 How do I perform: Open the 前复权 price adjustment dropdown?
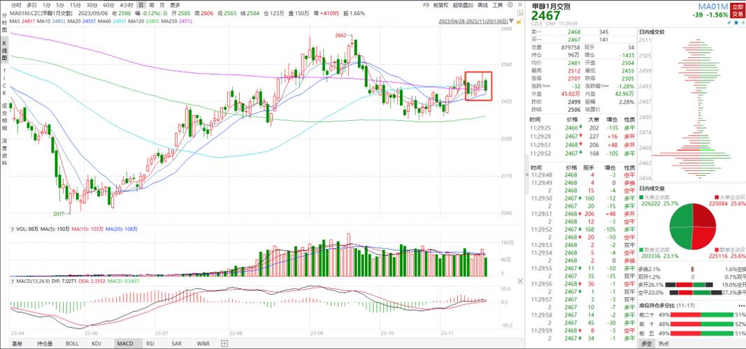pos(441,5)
